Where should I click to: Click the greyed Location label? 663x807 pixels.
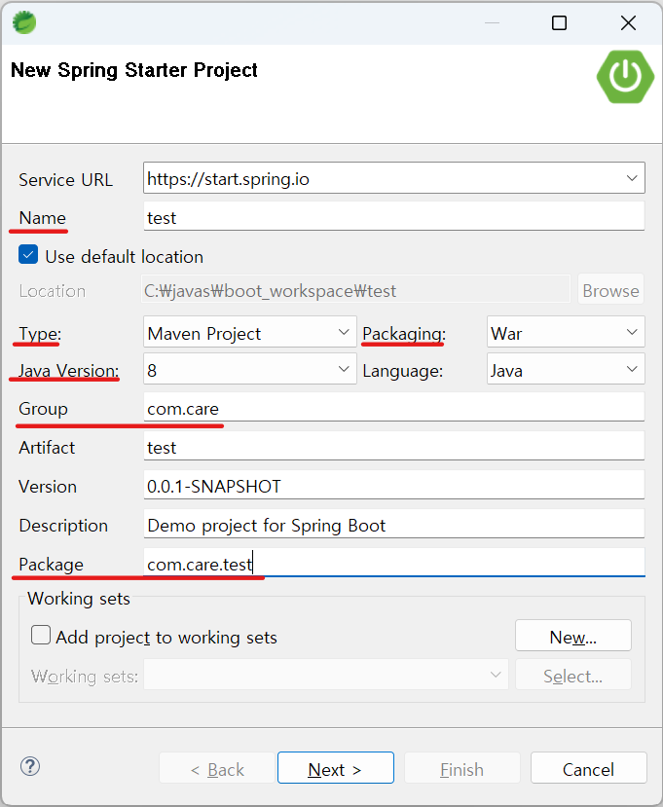pos(52,291)
